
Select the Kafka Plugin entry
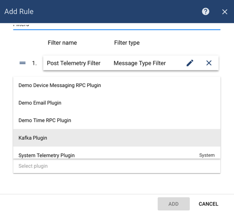click(x=33, y=138)
